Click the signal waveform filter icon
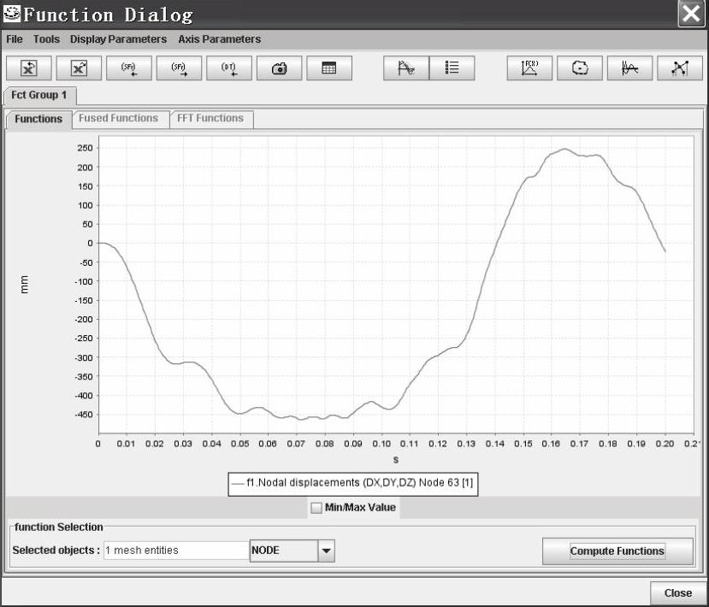 [x=630, y=69]
